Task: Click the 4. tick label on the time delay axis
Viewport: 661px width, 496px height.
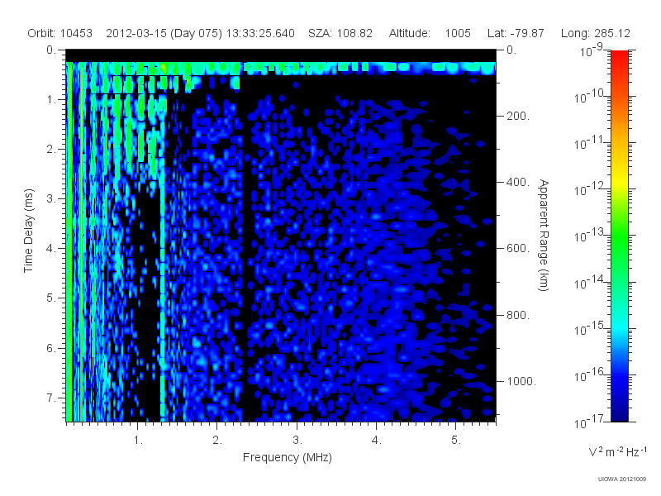Action: tap(50, 249)
